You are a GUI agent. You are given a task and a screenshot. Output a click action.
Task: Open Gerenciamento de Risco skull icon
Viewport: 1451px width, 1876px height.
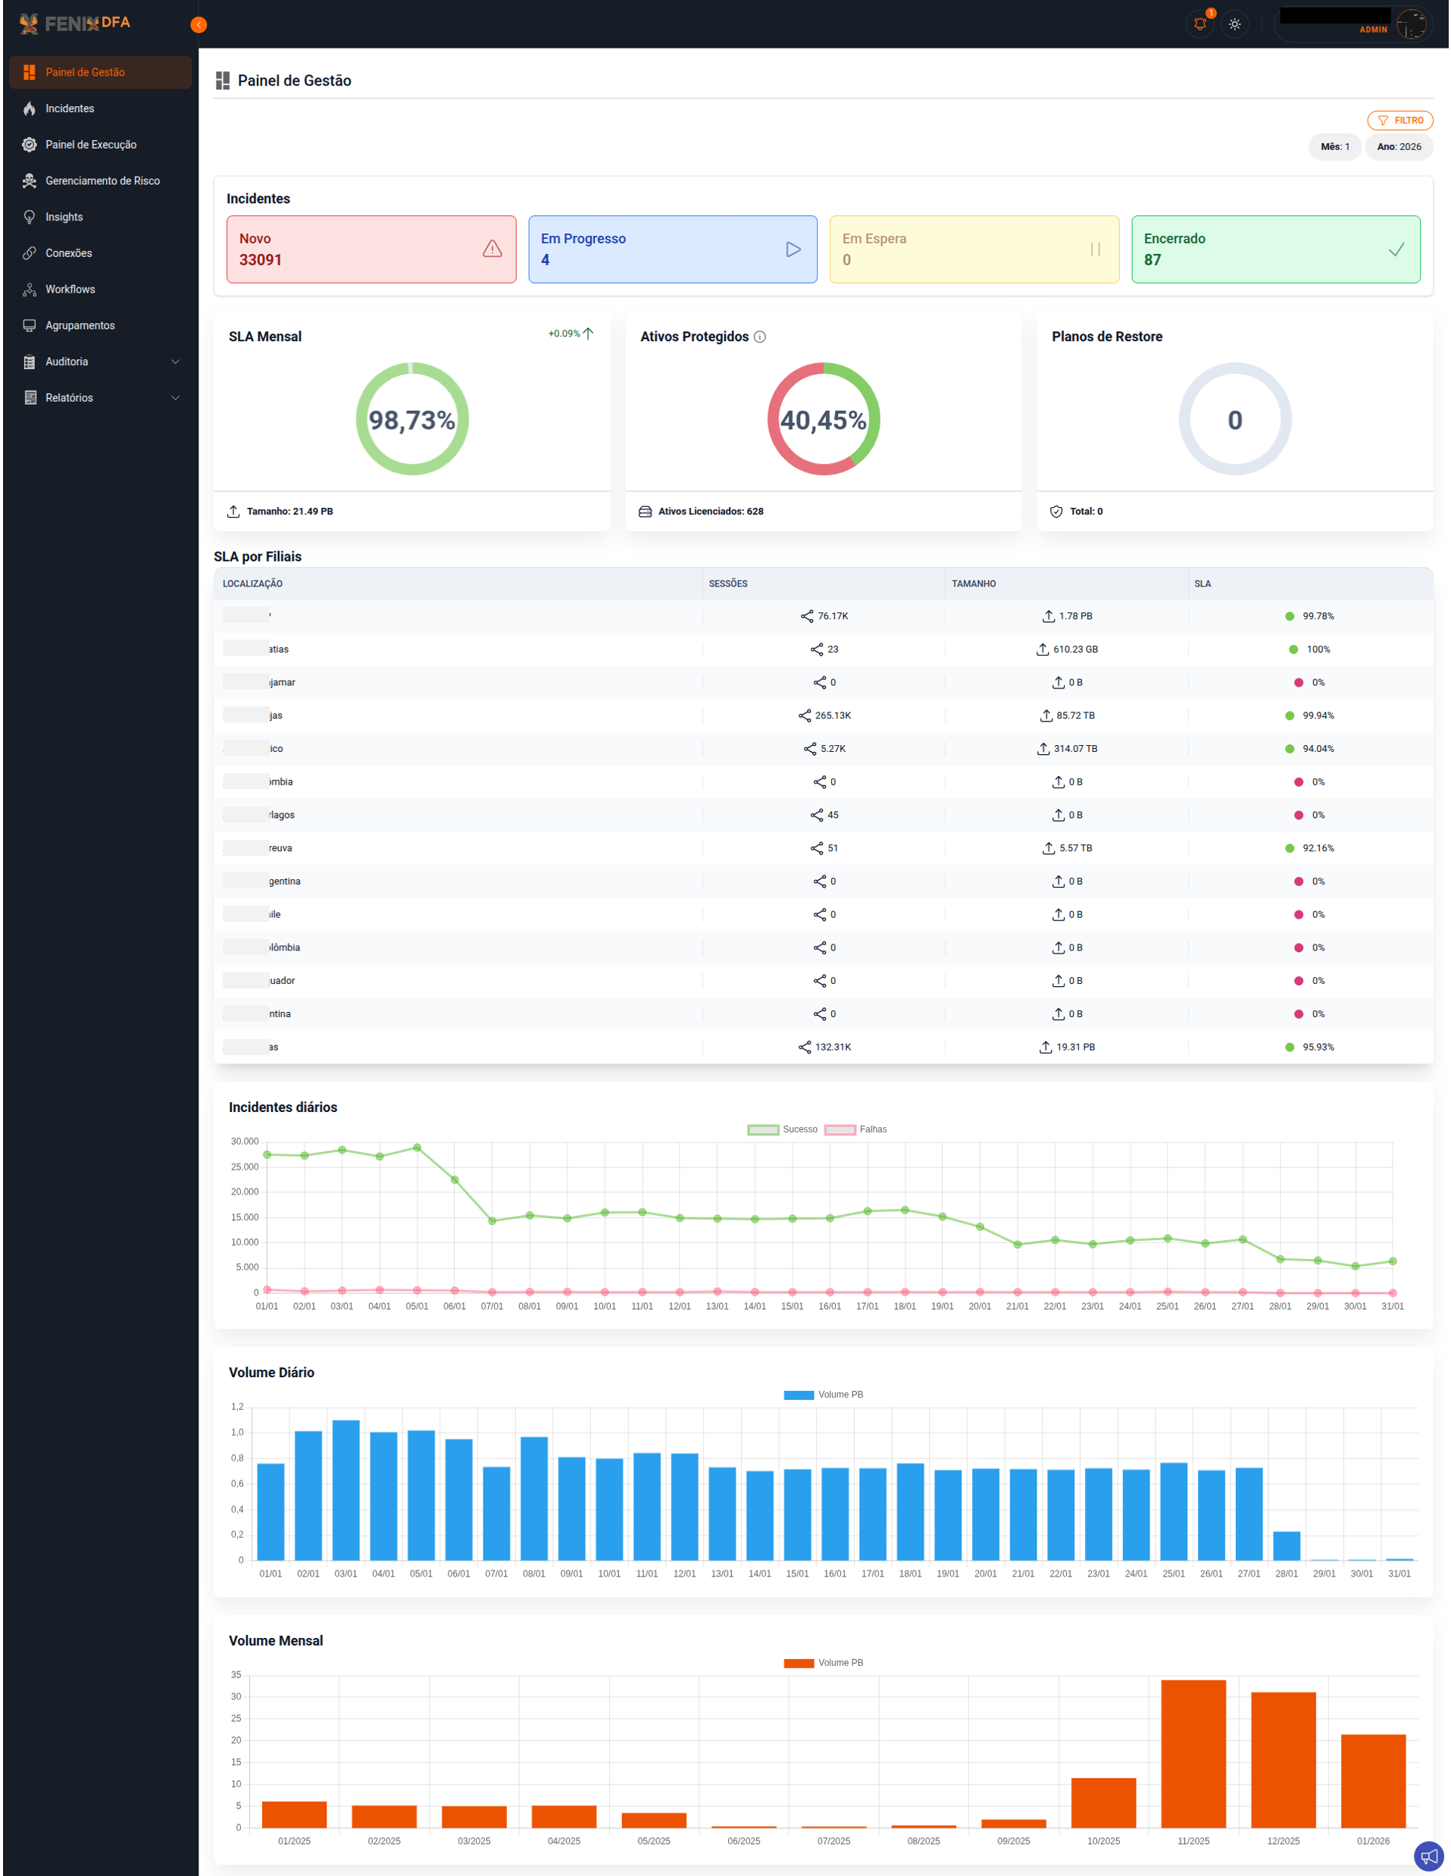pos(30,180)
